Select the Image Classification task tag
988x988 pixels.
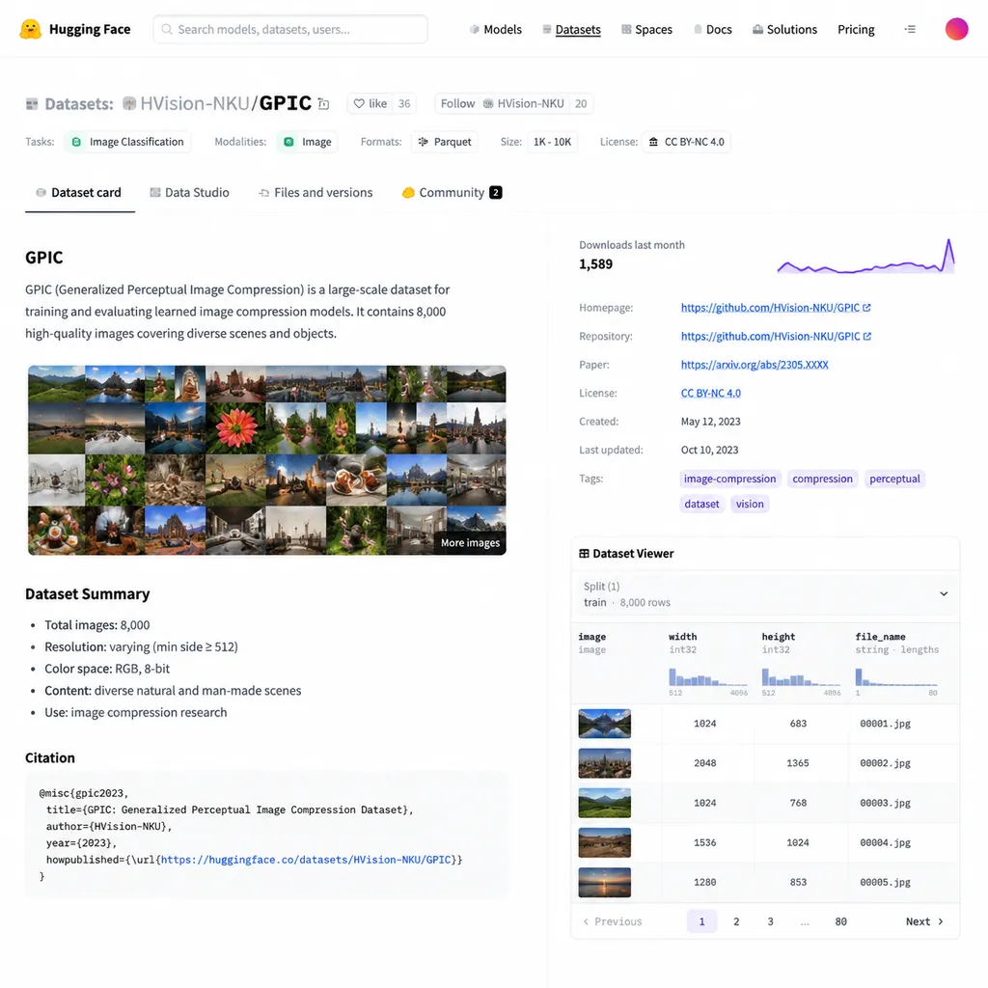[x=128, y=142]
